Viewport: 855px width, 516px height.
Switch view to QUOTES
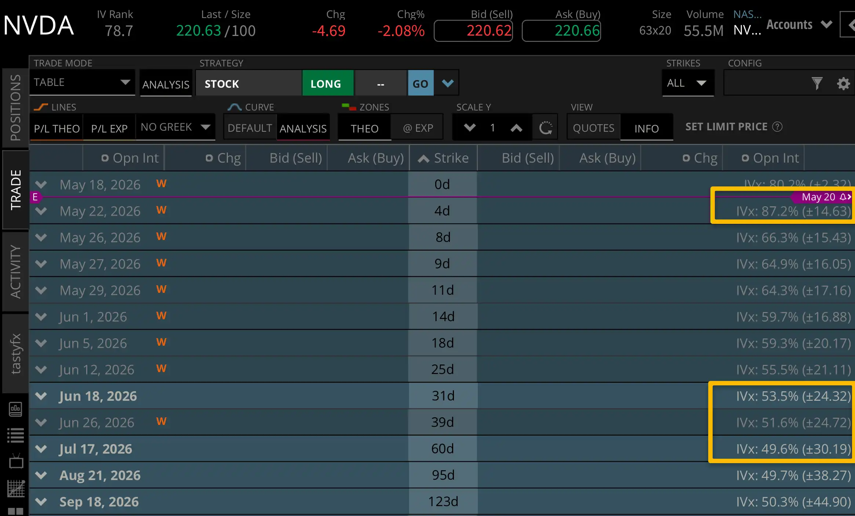[593, 128]
